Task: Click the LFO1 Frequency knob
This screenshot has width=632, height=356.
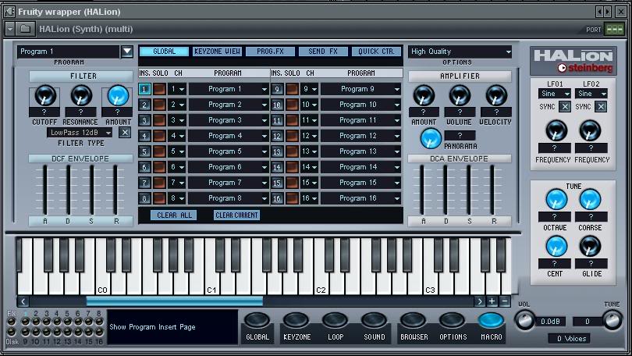Action: coord(556,130)
